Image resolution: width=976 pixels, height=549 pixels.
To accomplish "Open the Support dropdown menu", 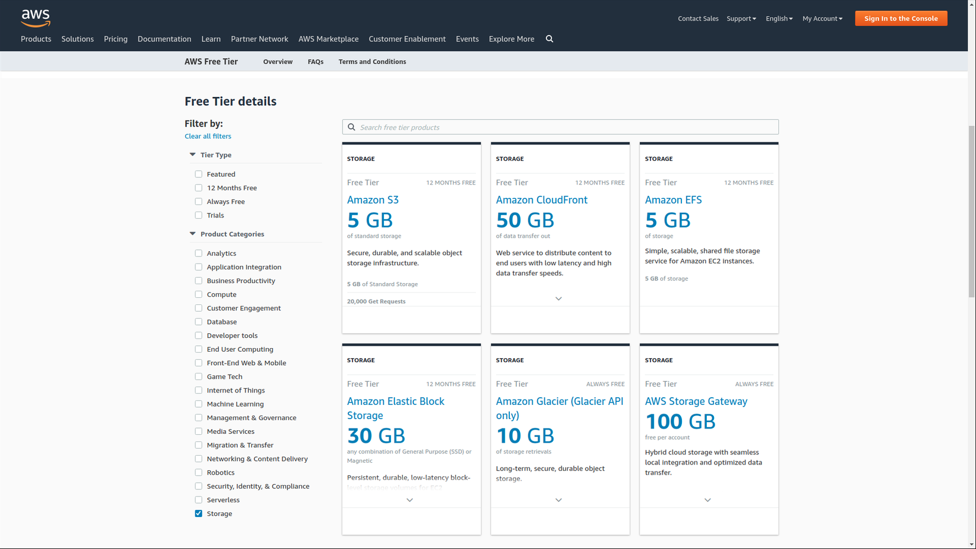I will (741, 19).
